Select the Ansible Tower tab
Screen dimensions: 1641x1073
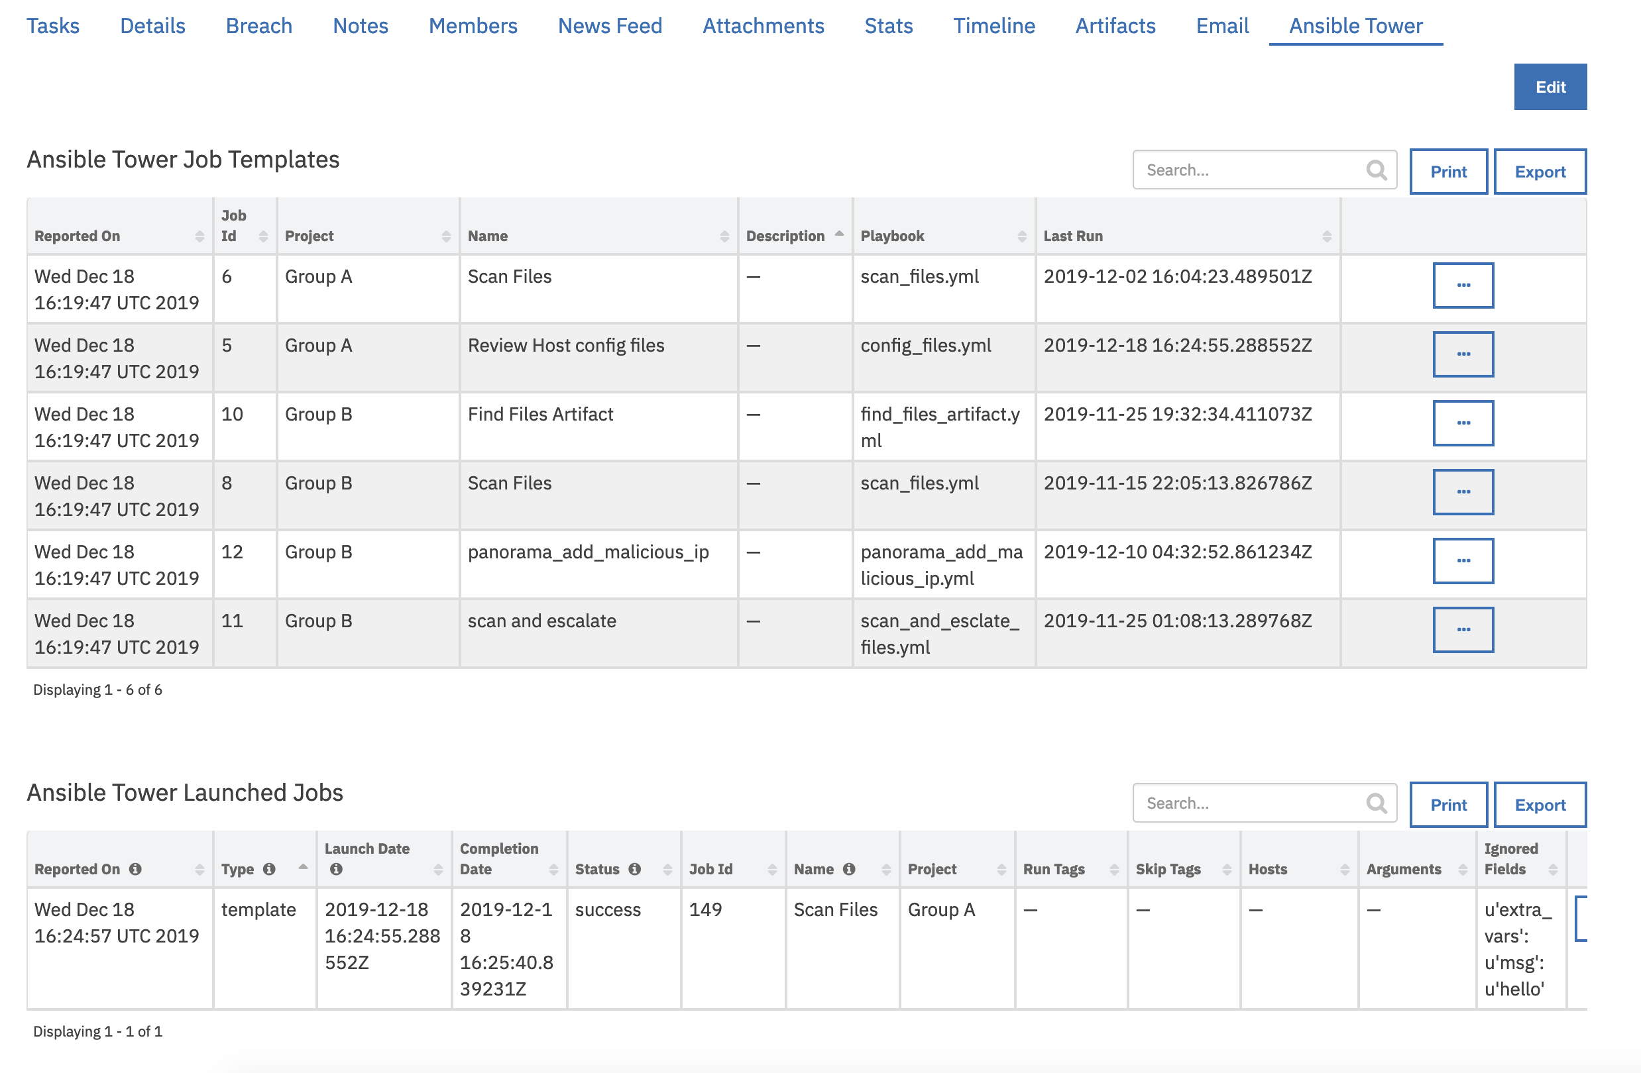coord(1355,25)
